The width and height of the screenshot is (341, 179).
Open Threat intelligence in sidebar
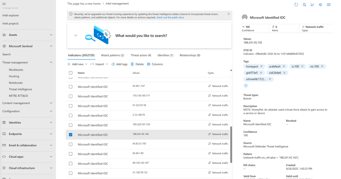[20, 89]
